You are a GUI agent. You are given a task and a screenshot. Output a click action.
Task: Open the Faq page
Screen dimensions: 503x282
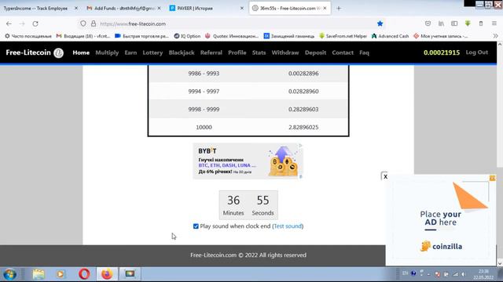pos(364,52)
